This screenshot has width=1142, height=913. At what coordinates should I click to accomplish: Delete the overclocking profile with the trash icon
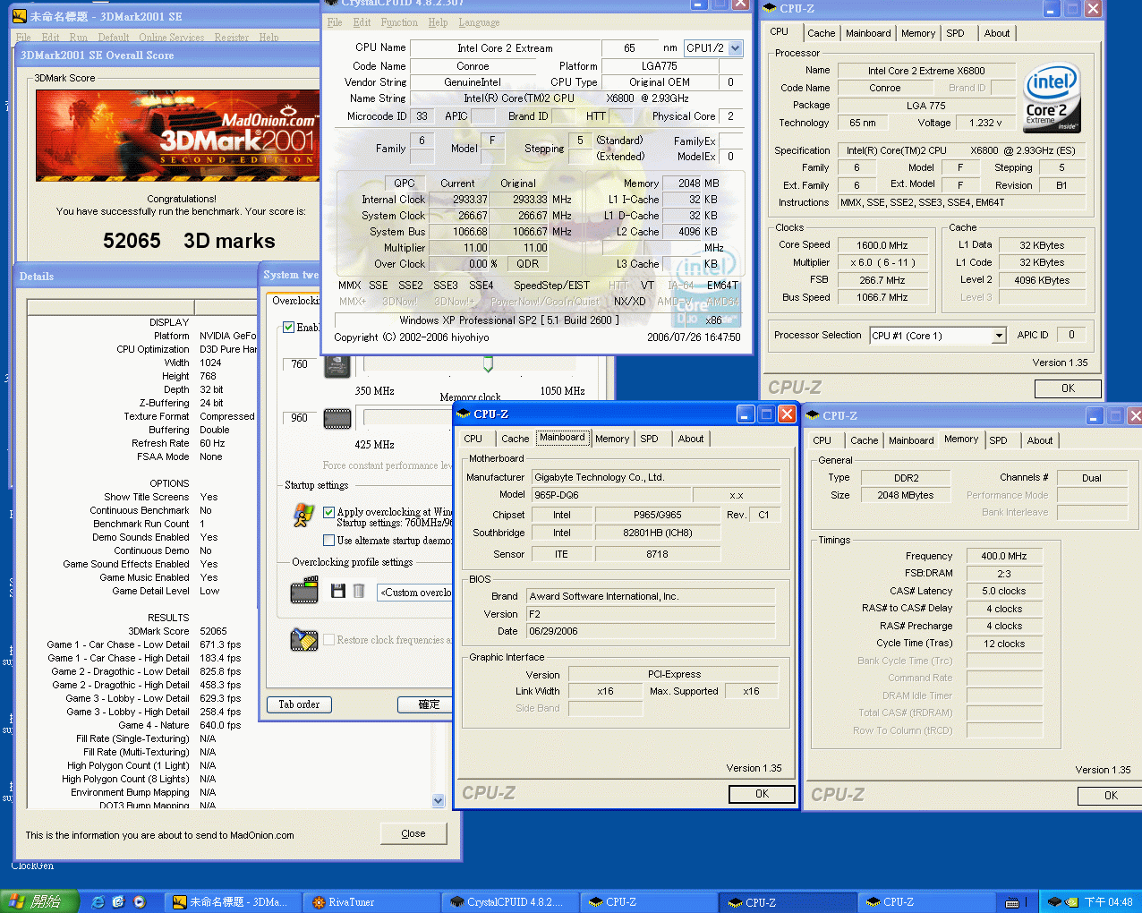[x=359, y=591]
